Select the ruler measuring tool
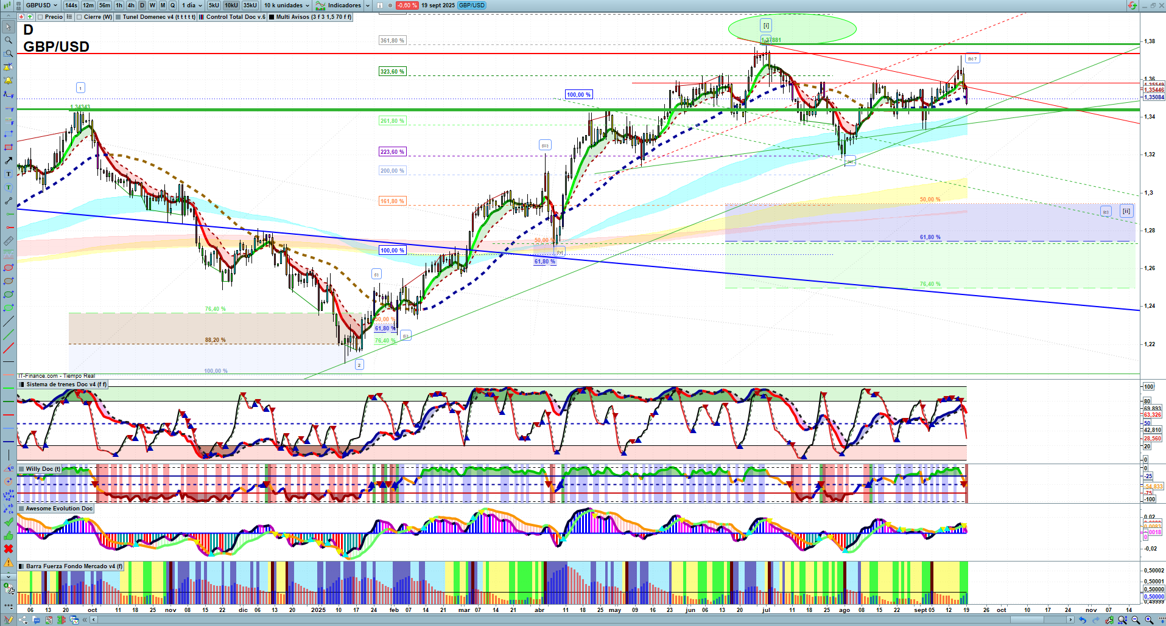The image size is (1166, 626). (x=9, y=241)
